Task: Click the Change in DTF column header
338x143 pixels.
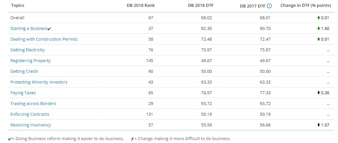Action: pos(306,6)
